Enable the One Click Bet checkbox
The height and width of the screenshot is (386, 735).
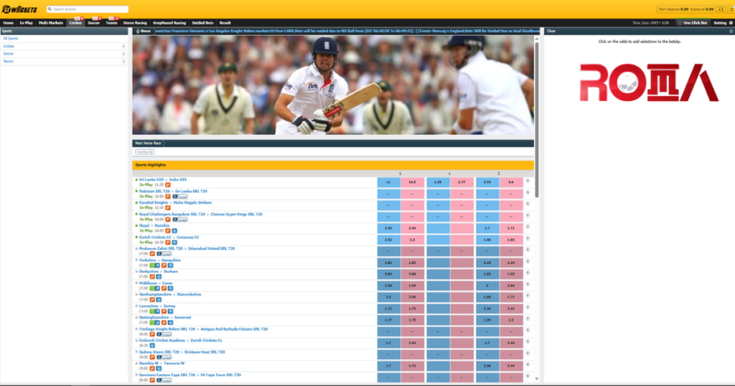click(679, 22)
